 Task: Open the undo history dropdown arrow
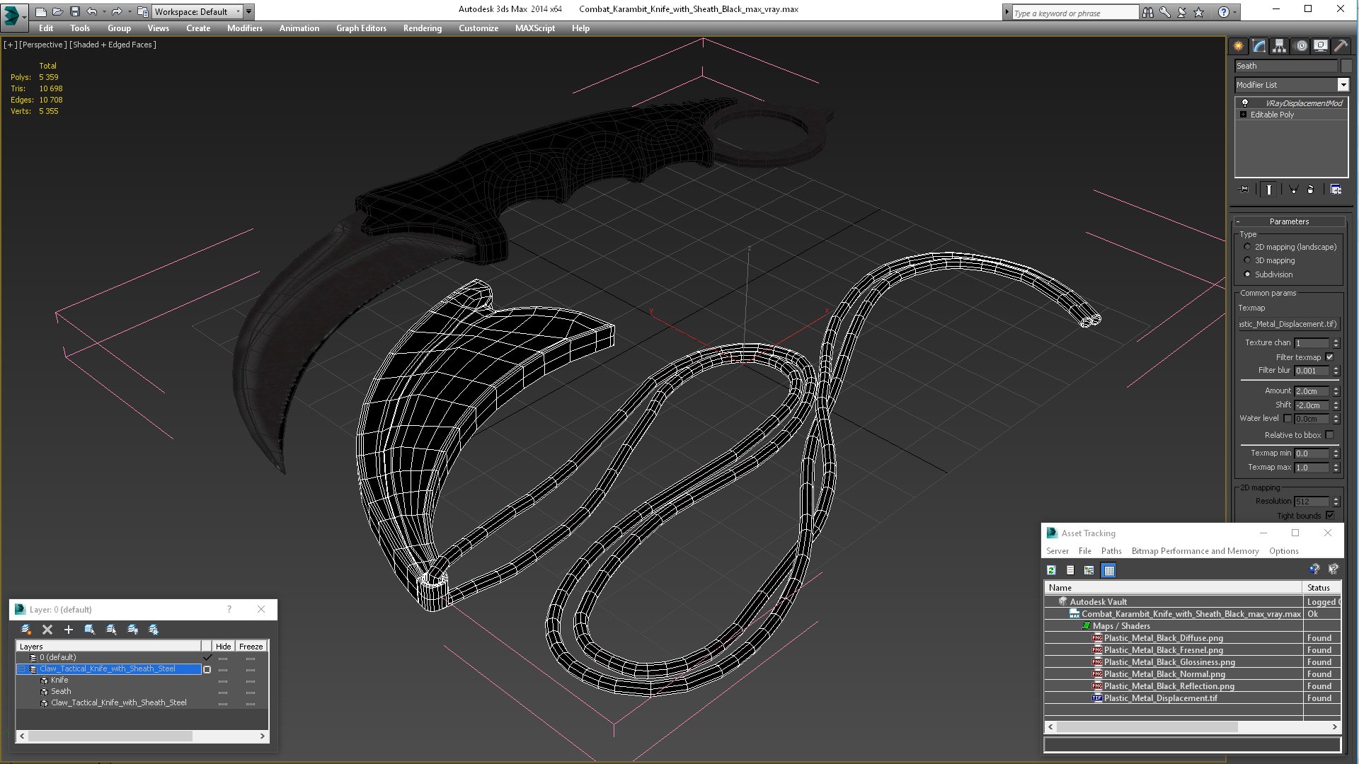tap(103, 11)
